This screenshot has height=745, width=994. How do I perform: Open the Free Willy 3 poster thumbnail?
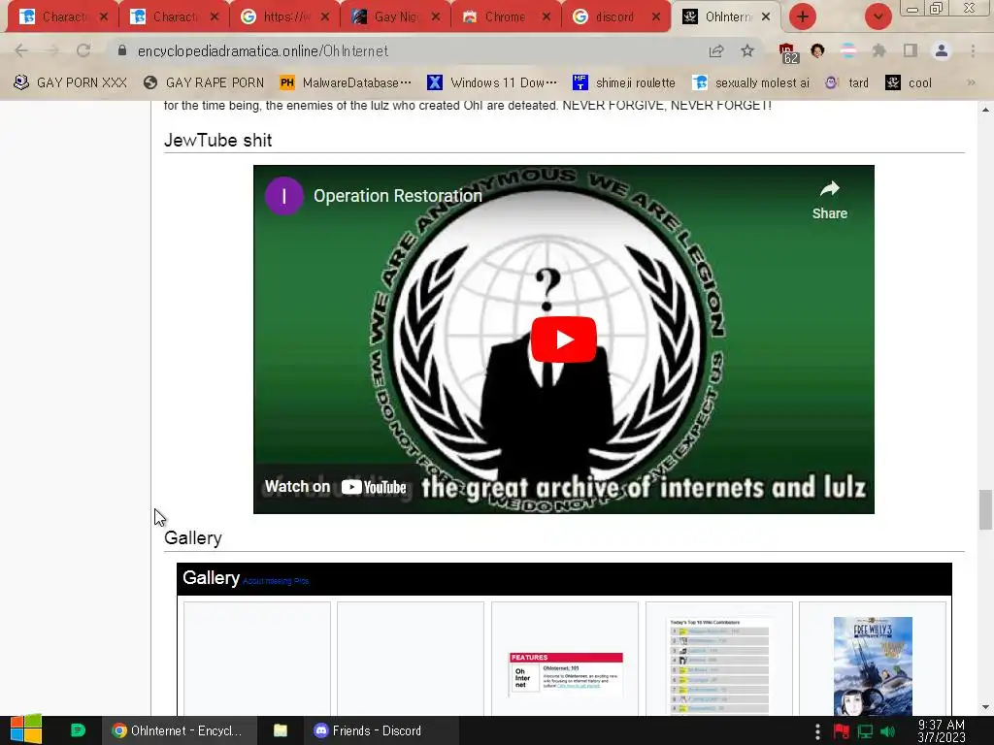click(873, 665)
